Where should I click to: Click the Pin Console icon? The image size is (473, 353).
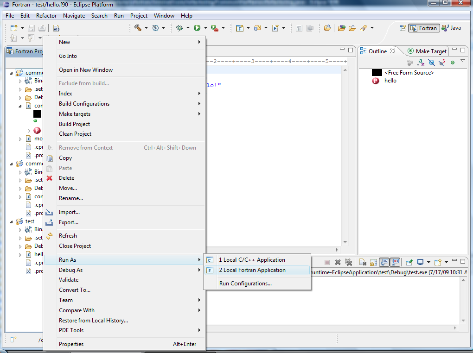click(409, 262)
